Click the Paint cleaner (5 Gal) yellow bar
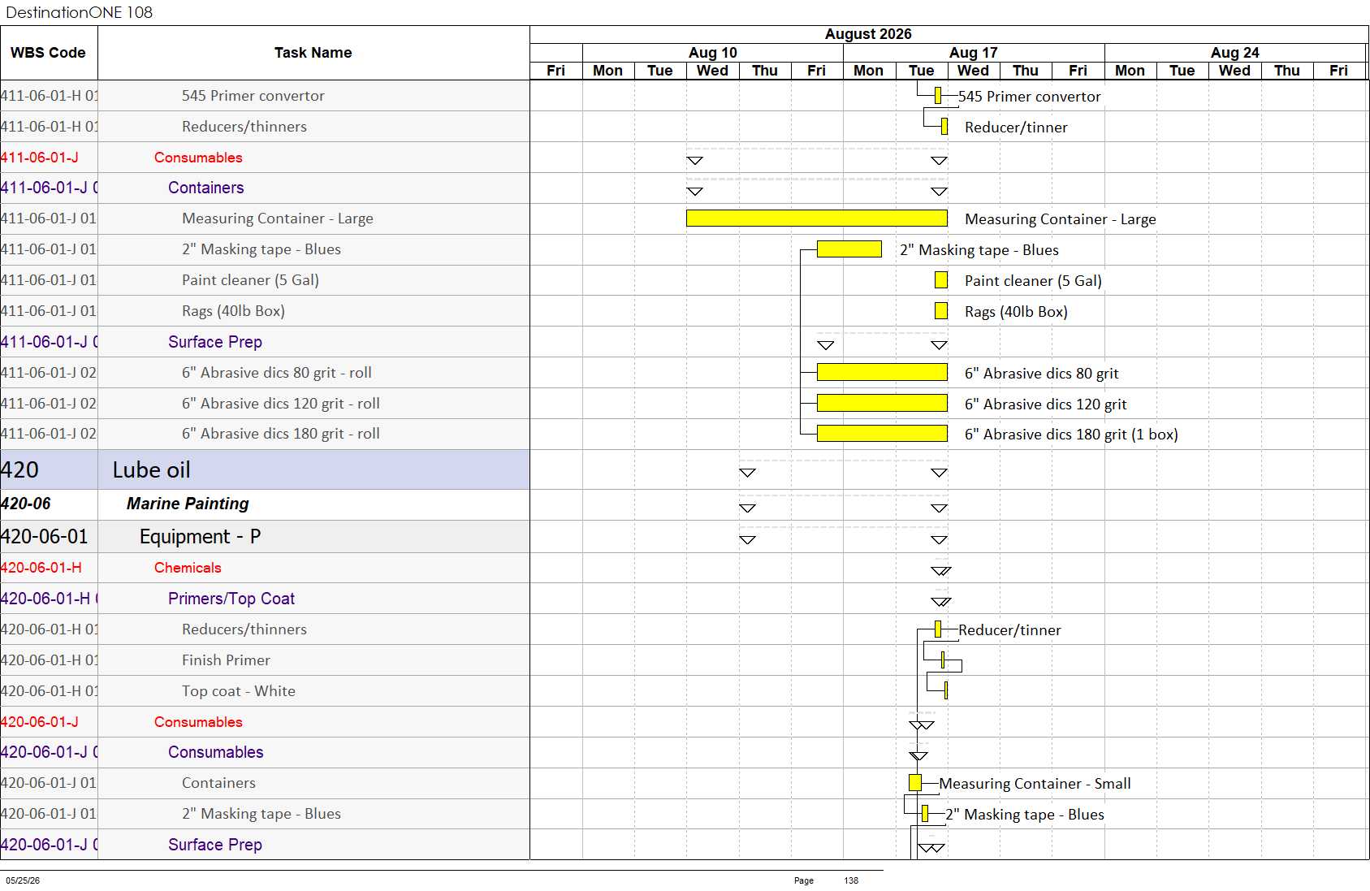The image size is (1370, 891). pyautogui.click(x=940, y=280)
